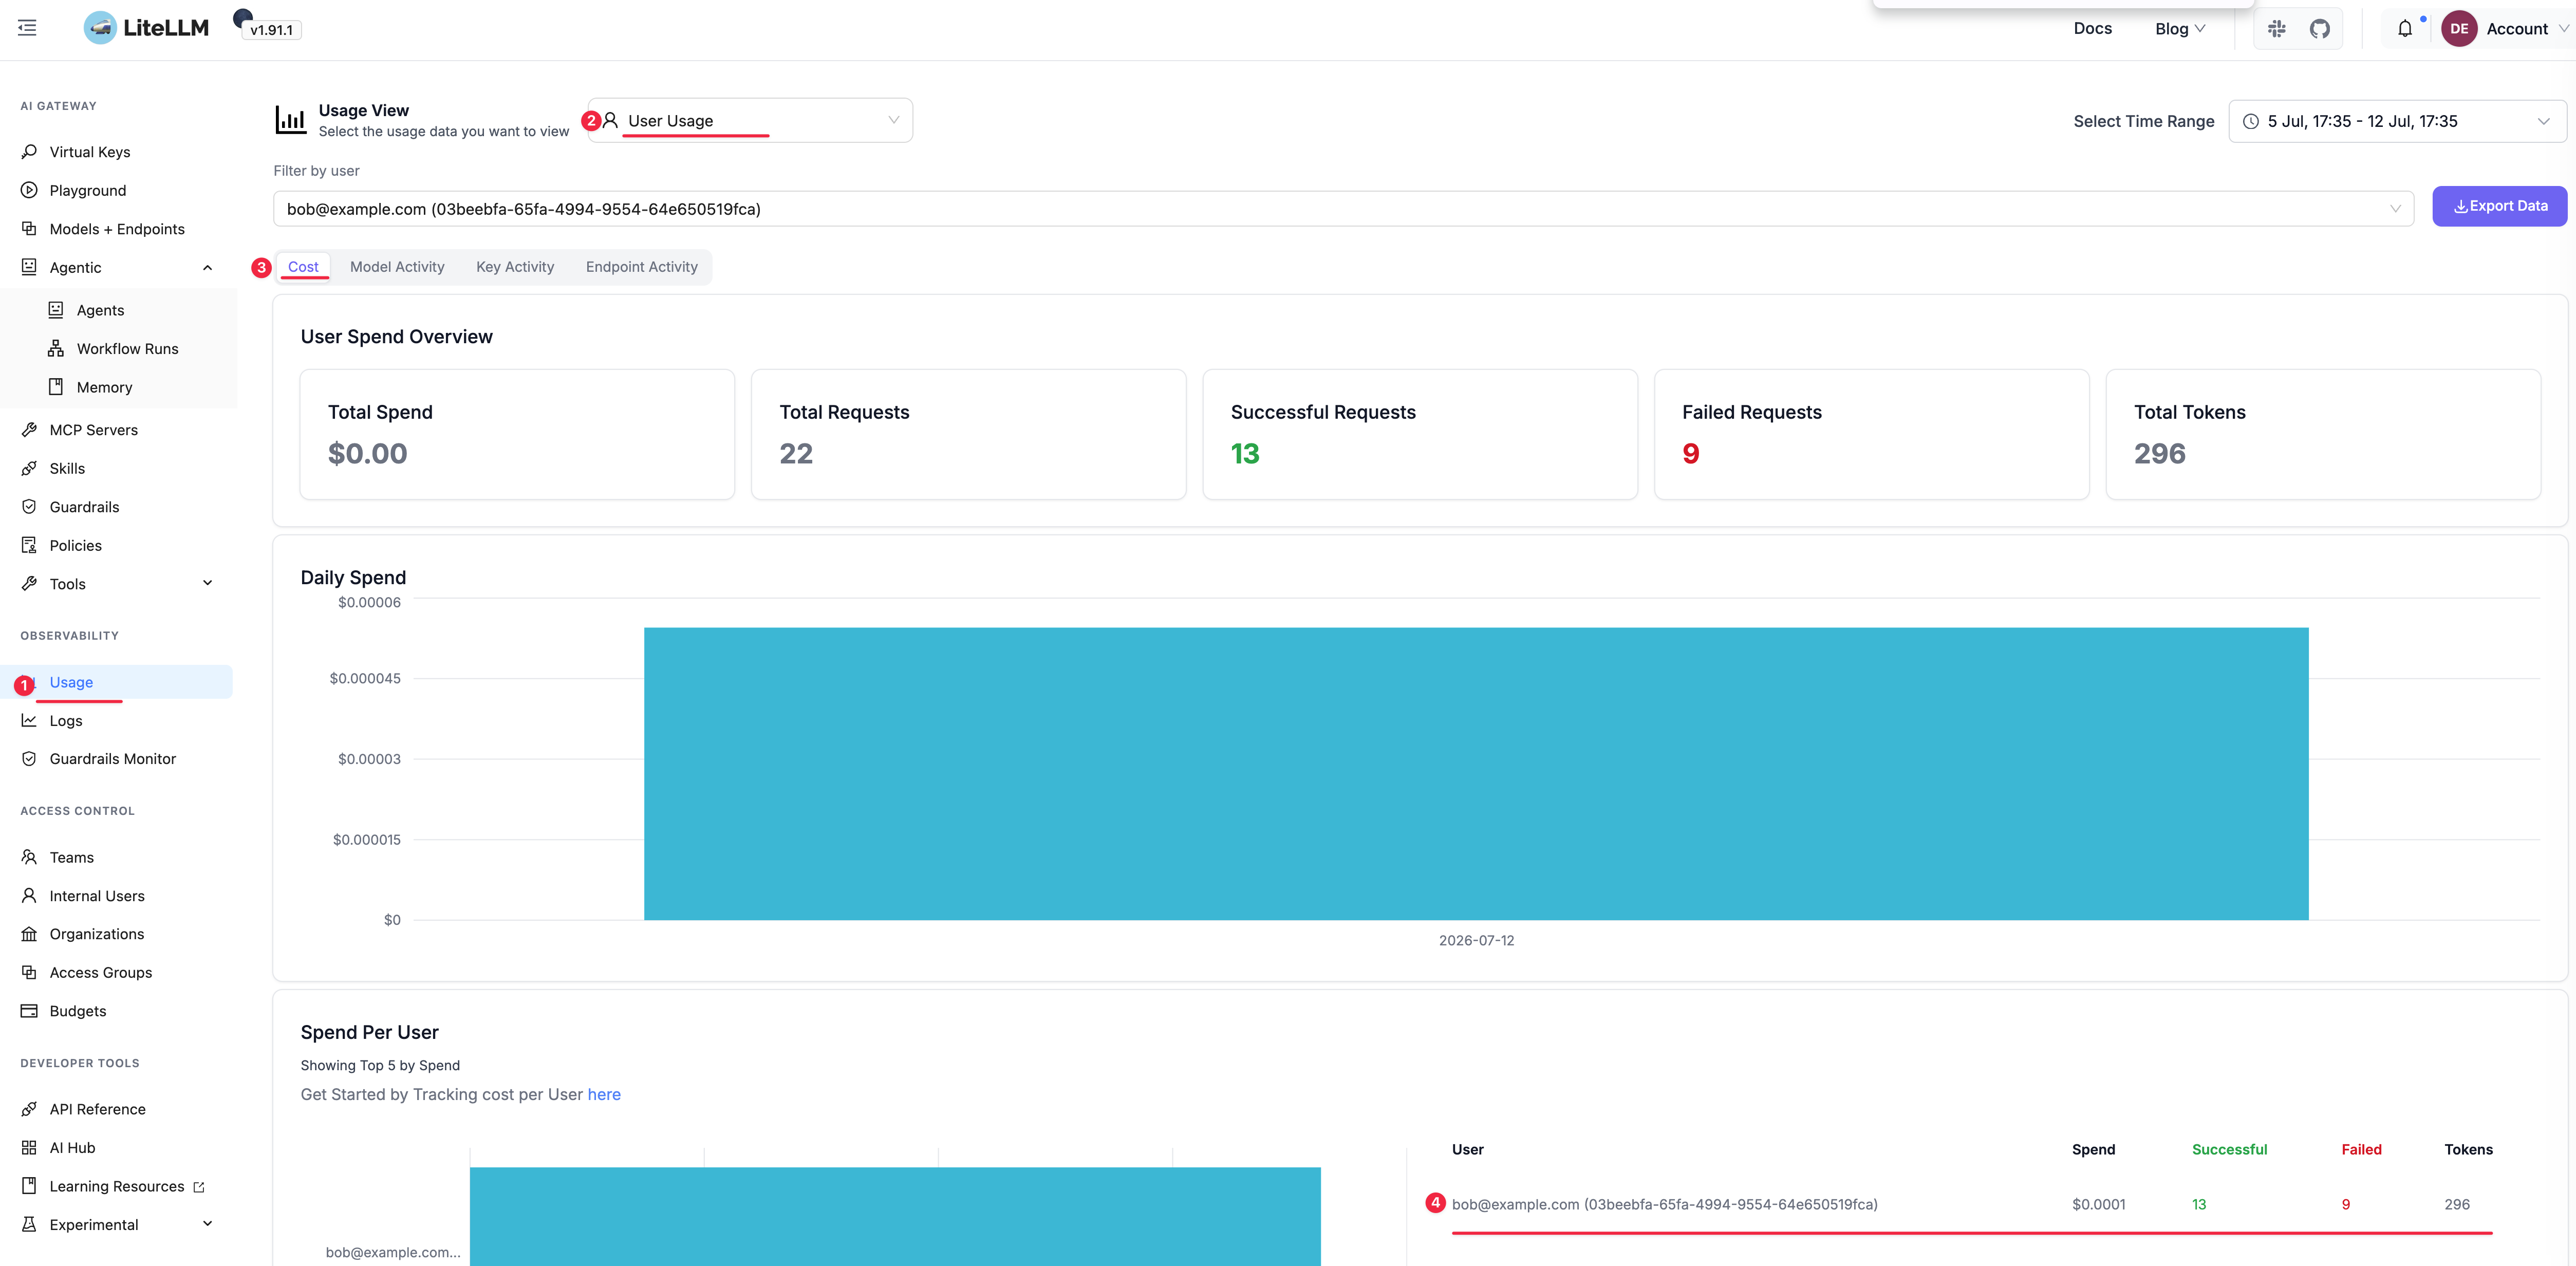The image size is (2576, 1266).
Task: Click the v1.91.1 version badge
Action: (x=272, y=30)
